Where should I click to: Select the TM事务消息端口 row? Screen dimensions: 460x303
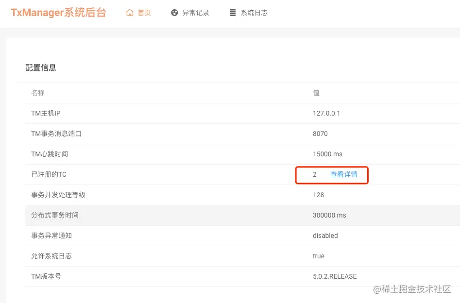point(242,134)
